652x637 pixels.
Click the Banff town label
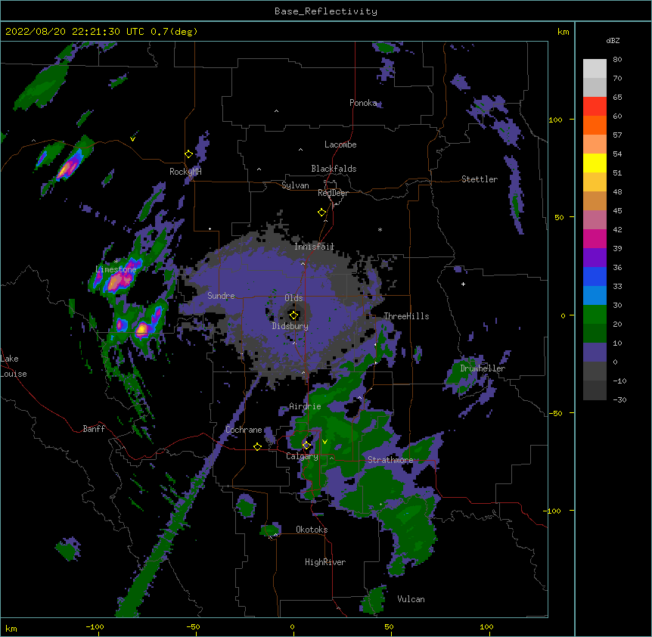94,429
